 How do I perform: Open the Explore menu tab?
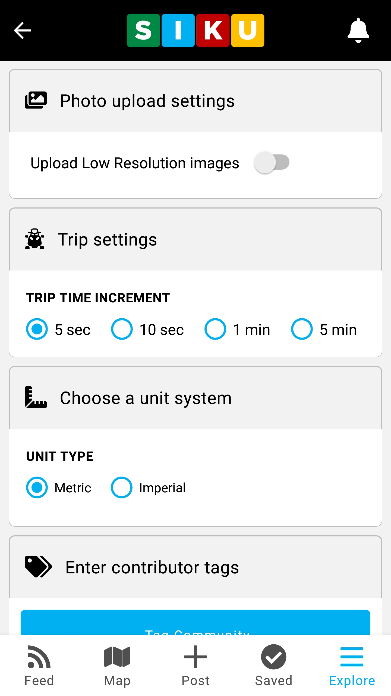point(352,666)
